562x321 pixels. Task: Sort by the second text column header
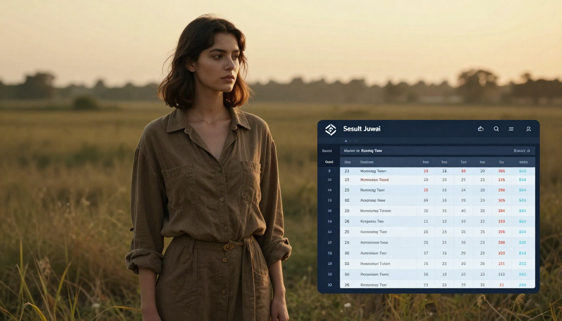pos(367,162)
